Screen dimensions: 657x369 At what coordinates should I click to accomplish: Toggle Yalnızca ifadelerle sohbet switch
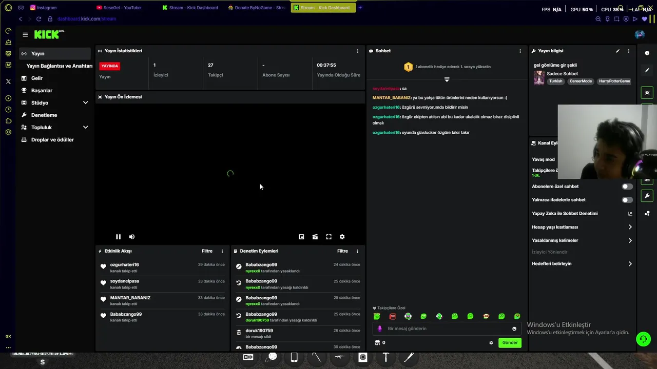pyautogui.click(x=627, y=200)
